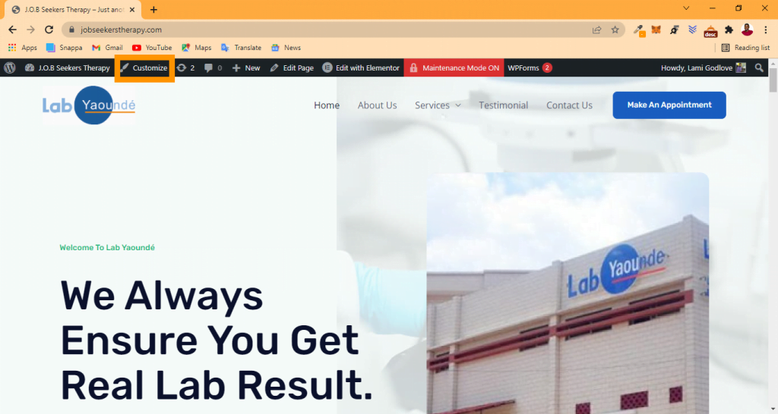778x414 pixels.
Task: Open the Chrome three-dot menu
Action: 766,30
